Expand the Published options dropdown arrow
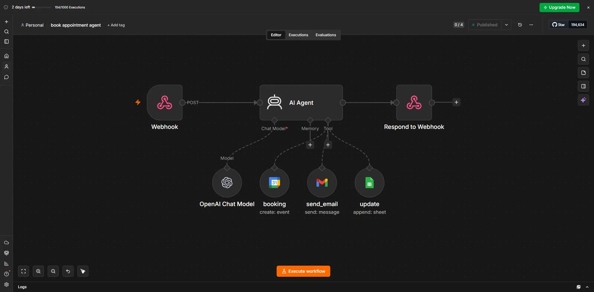This screenshot has width=594, height=292. coord(506,25)
